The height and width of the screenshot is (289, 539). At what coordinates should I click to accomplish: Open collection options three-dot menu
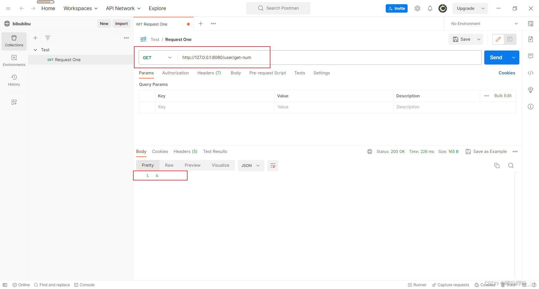[x=126, y=38]
